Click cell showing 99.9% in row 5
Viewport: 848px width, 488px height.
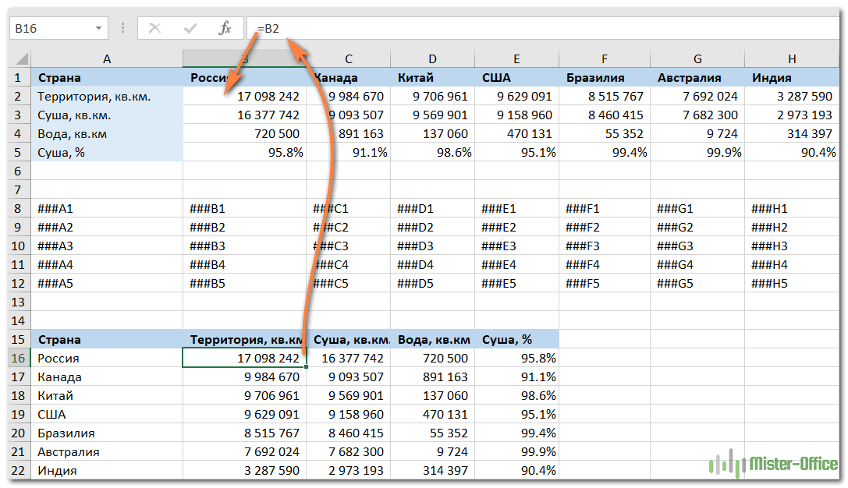click(x=697, y=153)
